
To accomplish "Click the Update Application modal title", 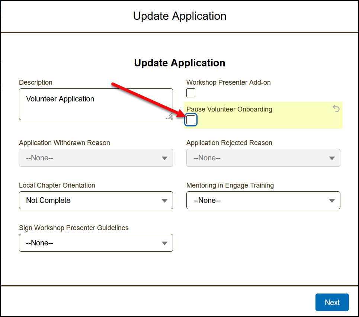I will (180, 16).
